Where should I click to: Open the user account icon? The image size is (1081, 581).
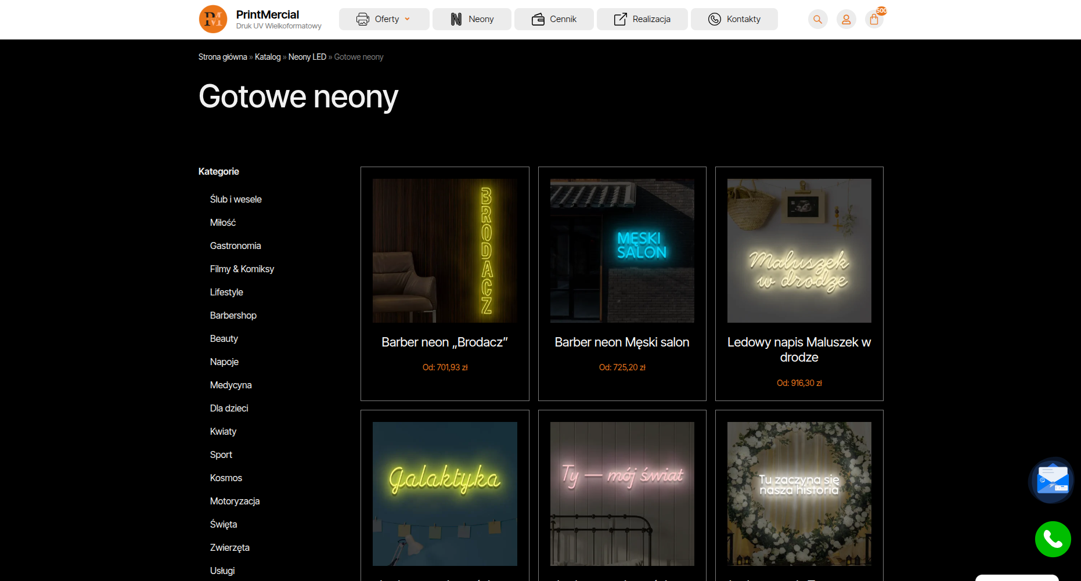tap(846, 19)
